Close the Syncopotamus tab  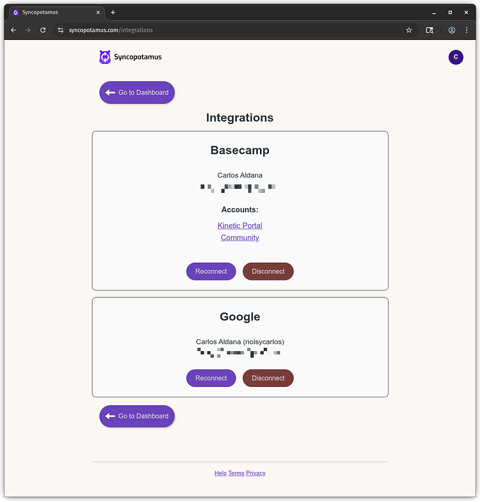[x=98, y=12]
